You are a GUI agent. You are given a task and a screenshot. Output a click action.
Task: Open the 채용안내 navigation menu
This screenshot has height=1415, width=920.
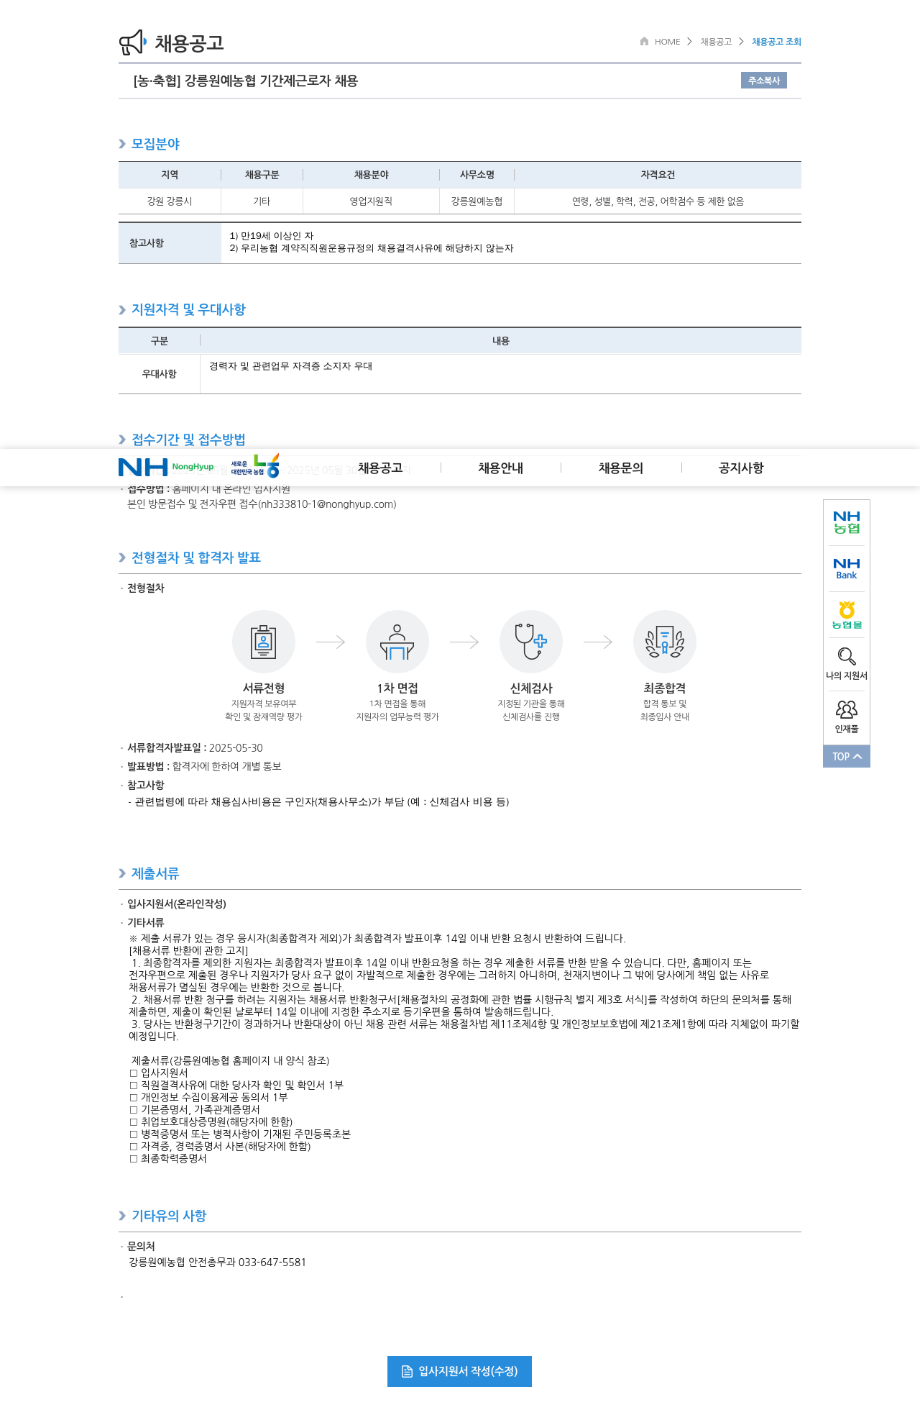point(501,468)
